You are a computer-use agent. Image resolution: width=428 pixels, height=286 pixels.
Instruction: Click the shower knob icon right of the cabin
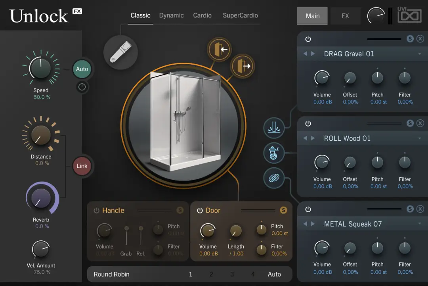(x=275, y=153)
